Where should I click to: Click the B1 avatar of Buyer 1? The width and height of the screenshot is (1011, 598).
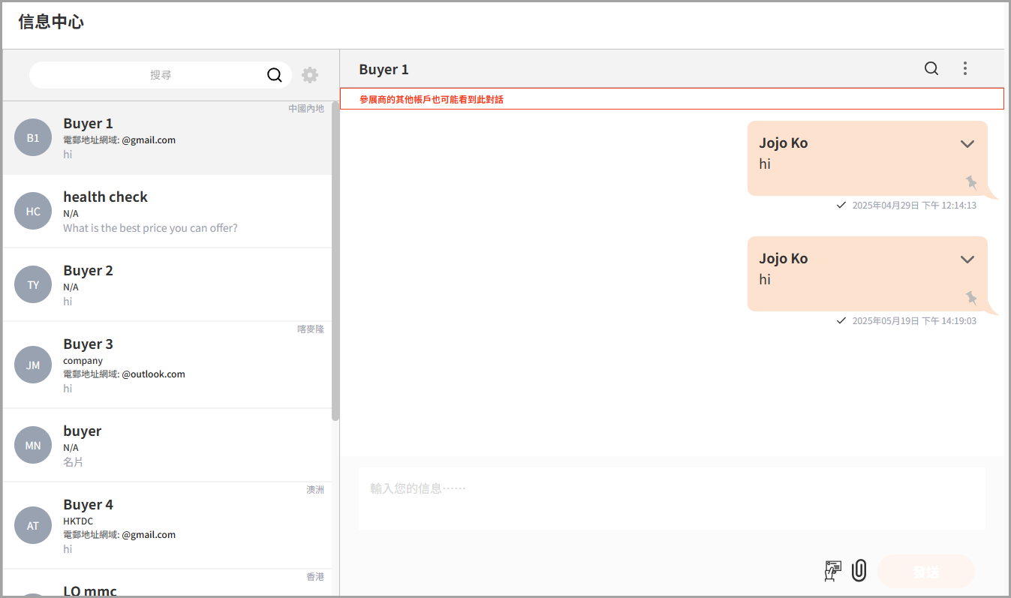click(x=33, y=138)
